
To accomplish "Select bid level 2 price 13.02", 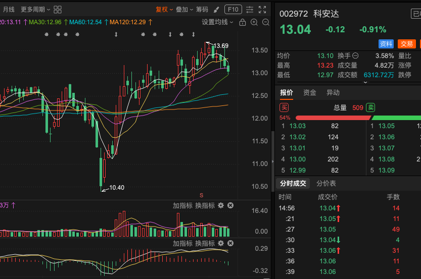I will coord(298,137).
